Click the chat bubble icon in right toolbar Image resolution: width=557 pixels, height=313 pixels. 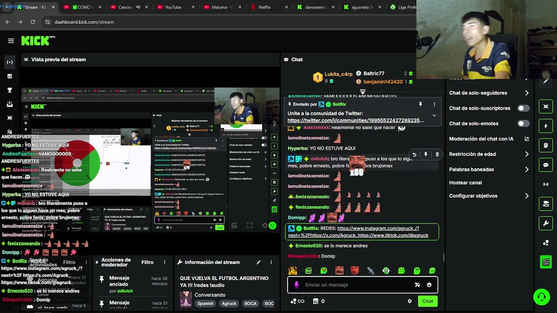click(x=546, y=165)
